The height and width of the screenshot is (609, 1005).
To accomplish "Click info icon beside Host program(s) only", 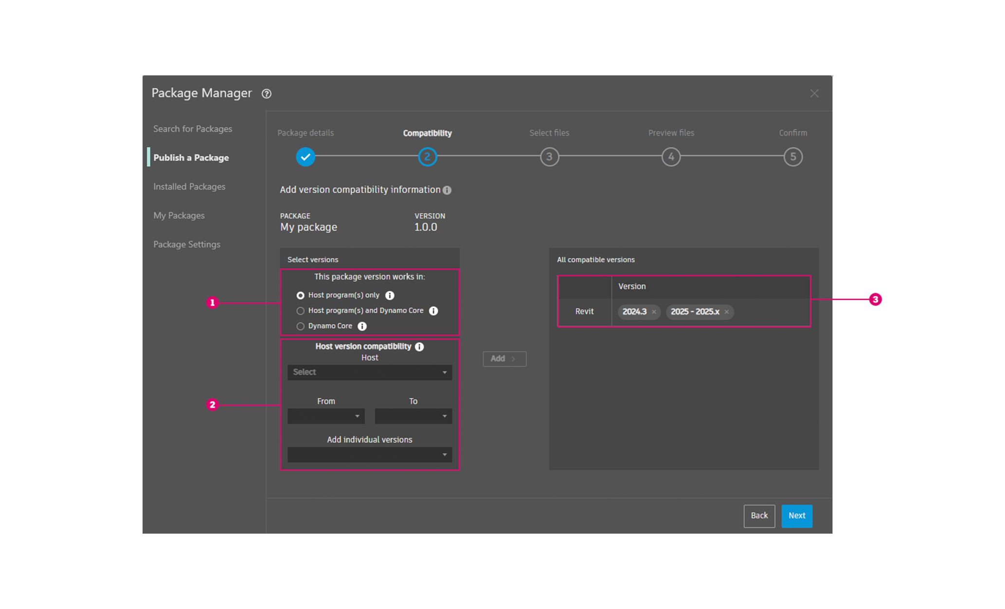I will 390,296.
